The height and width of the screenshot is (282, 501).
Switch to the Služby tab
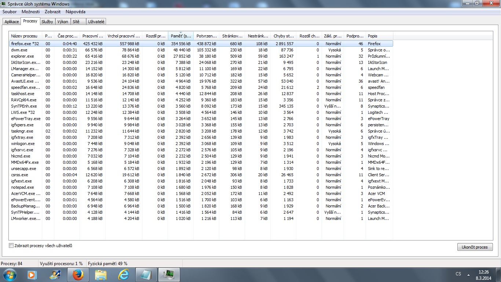tap(47, 22)
